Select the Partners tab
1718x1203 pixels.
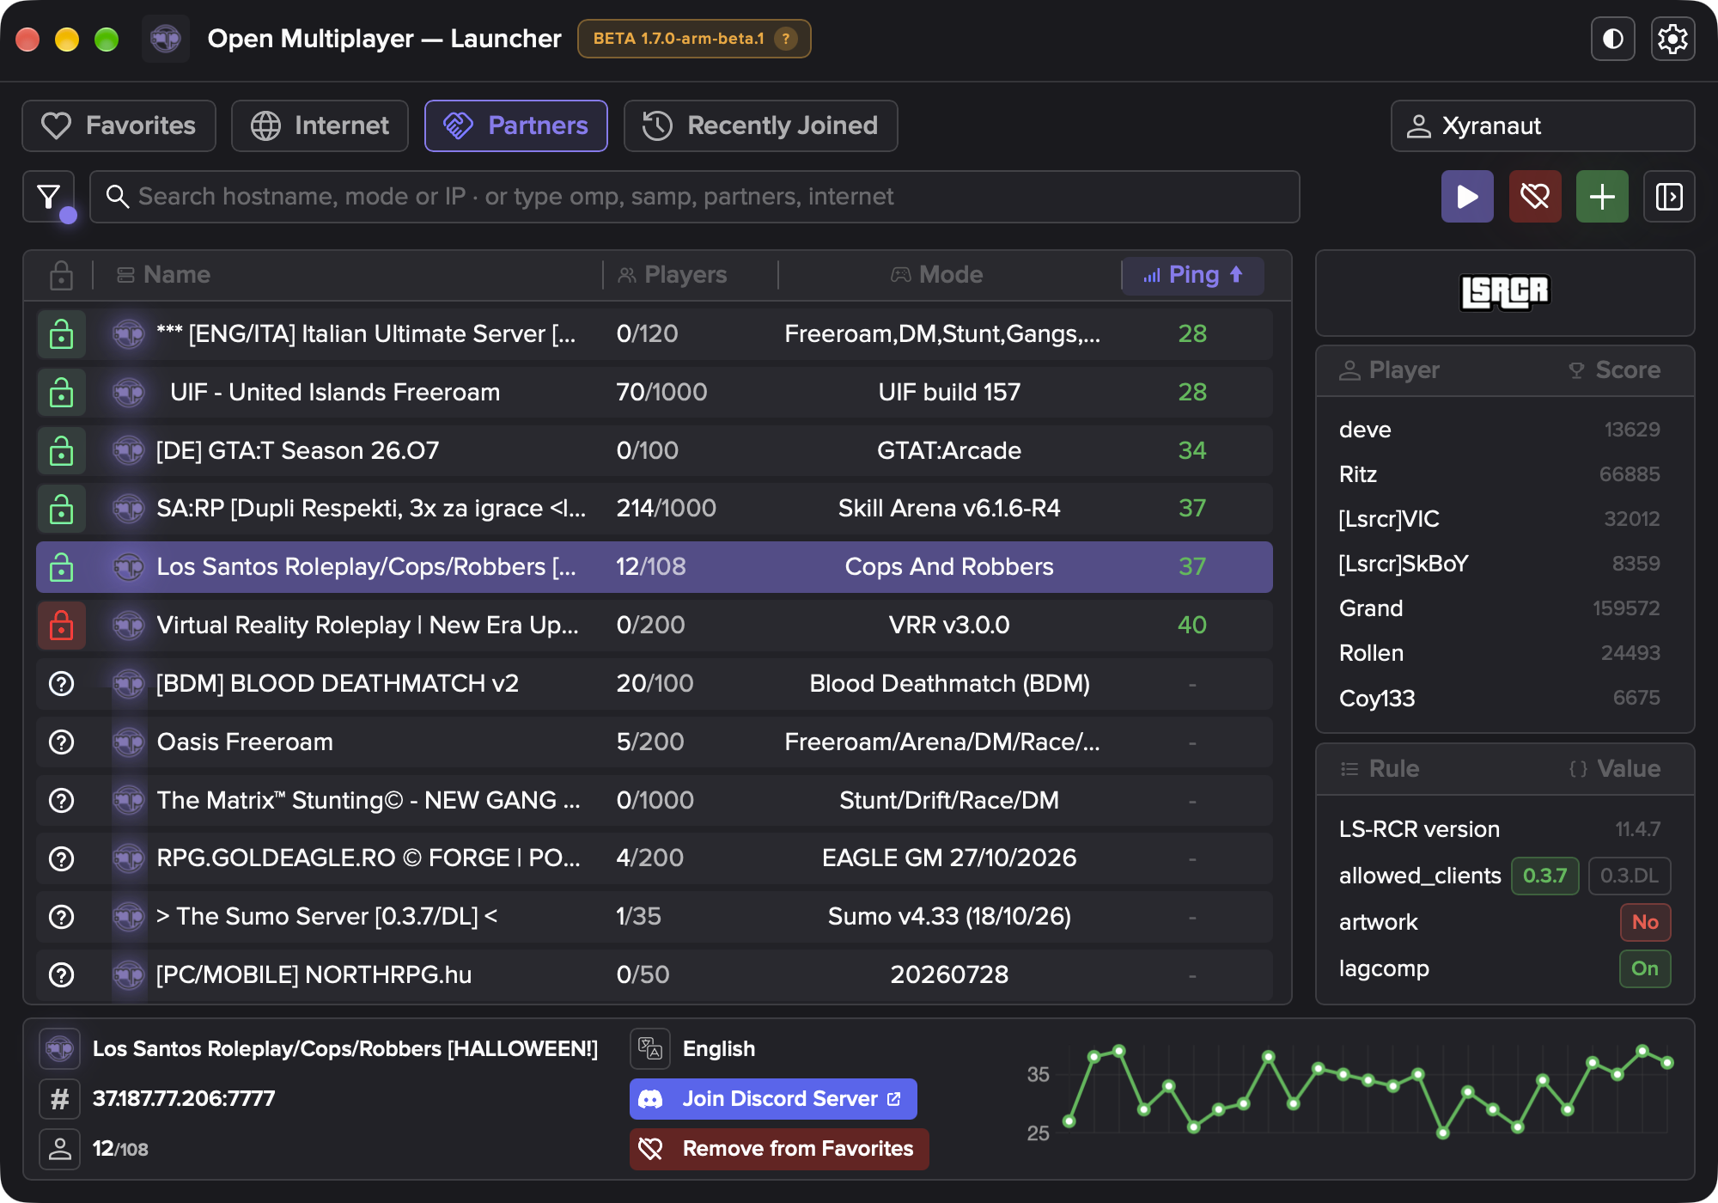516,125
